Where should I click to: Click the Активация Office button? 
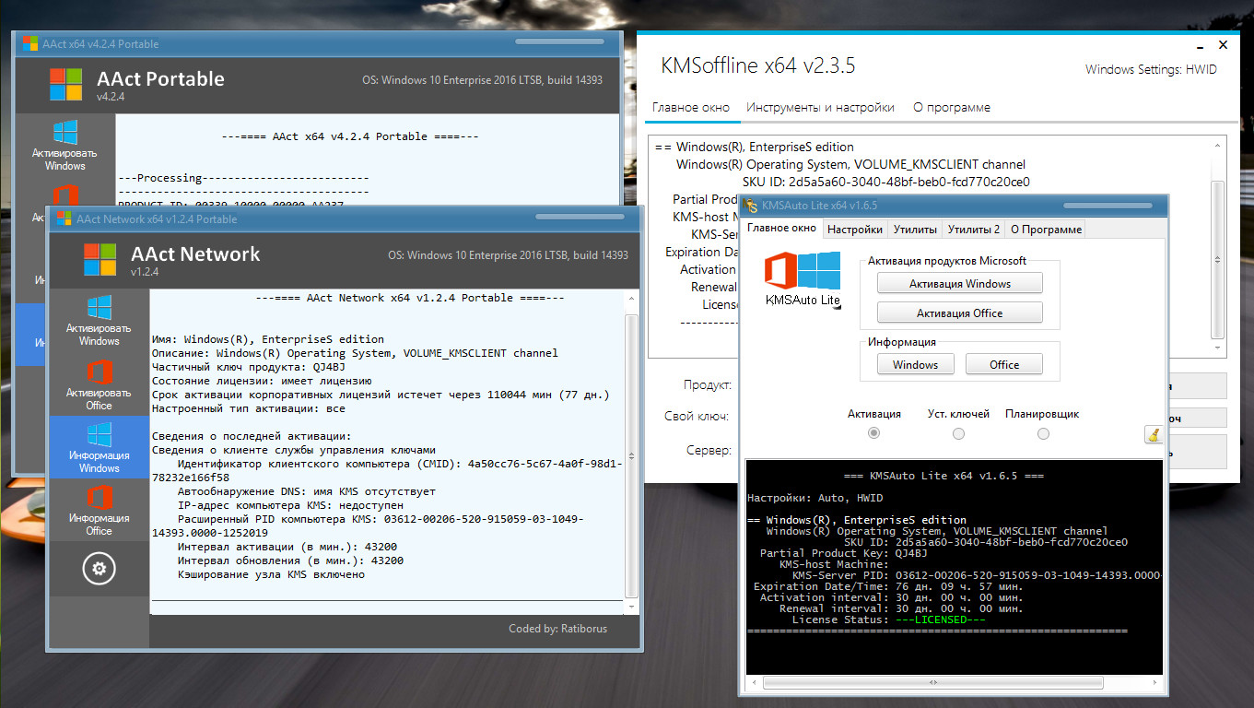pos(960,313)
